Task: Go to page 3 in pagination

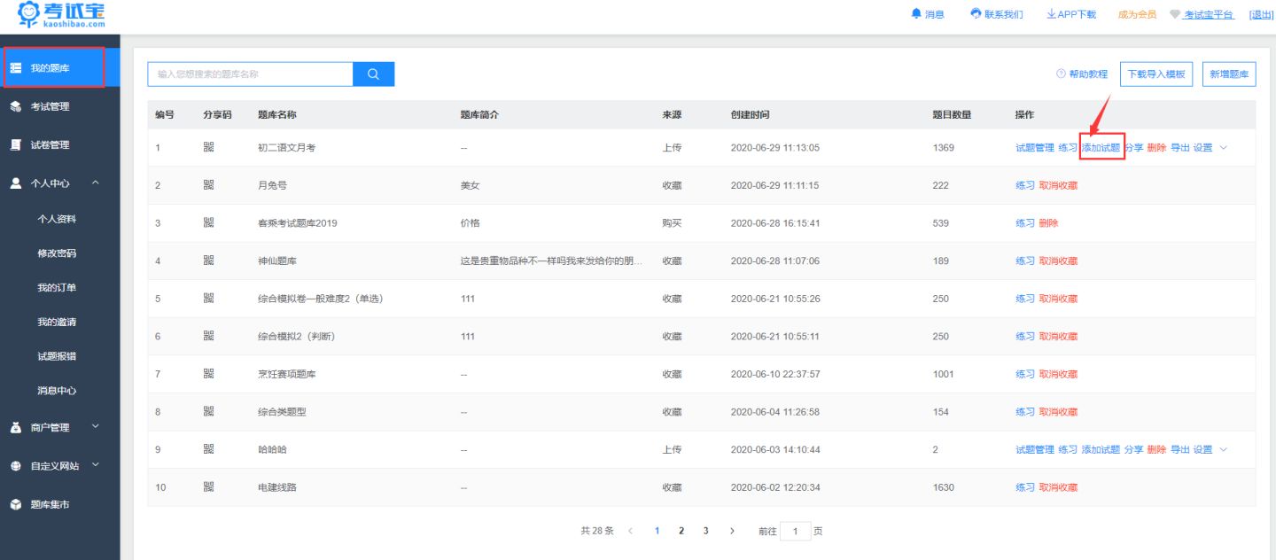Action: coord(705,531)
